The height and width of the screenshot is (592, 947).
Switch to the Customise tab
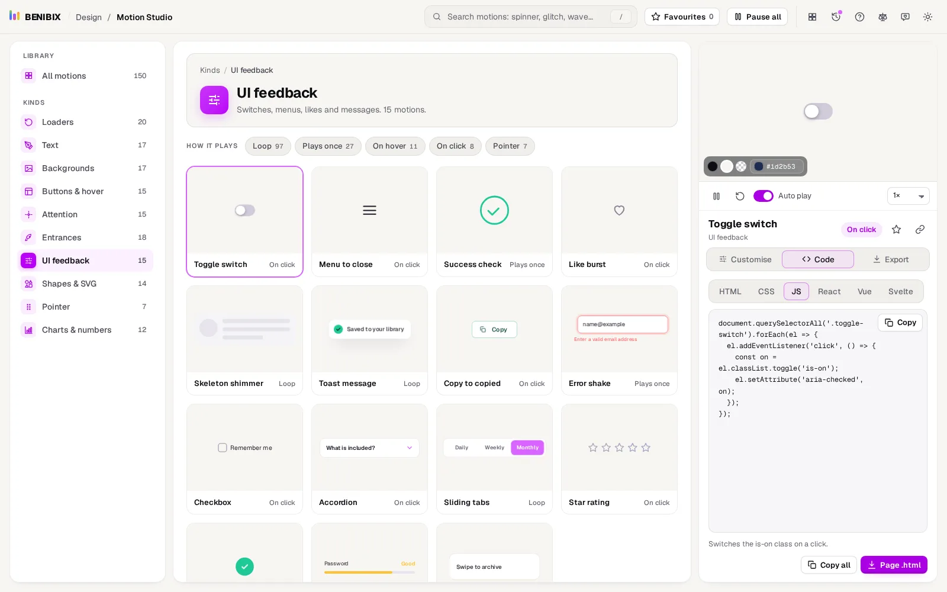(x=745, y=259)
